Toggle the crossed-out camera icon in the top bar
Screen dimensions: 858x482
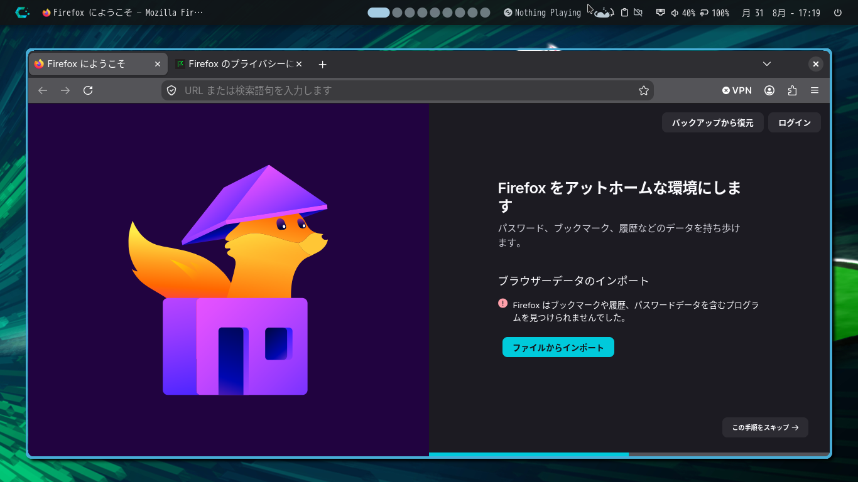pyautogui.click(x=638, y=13)
